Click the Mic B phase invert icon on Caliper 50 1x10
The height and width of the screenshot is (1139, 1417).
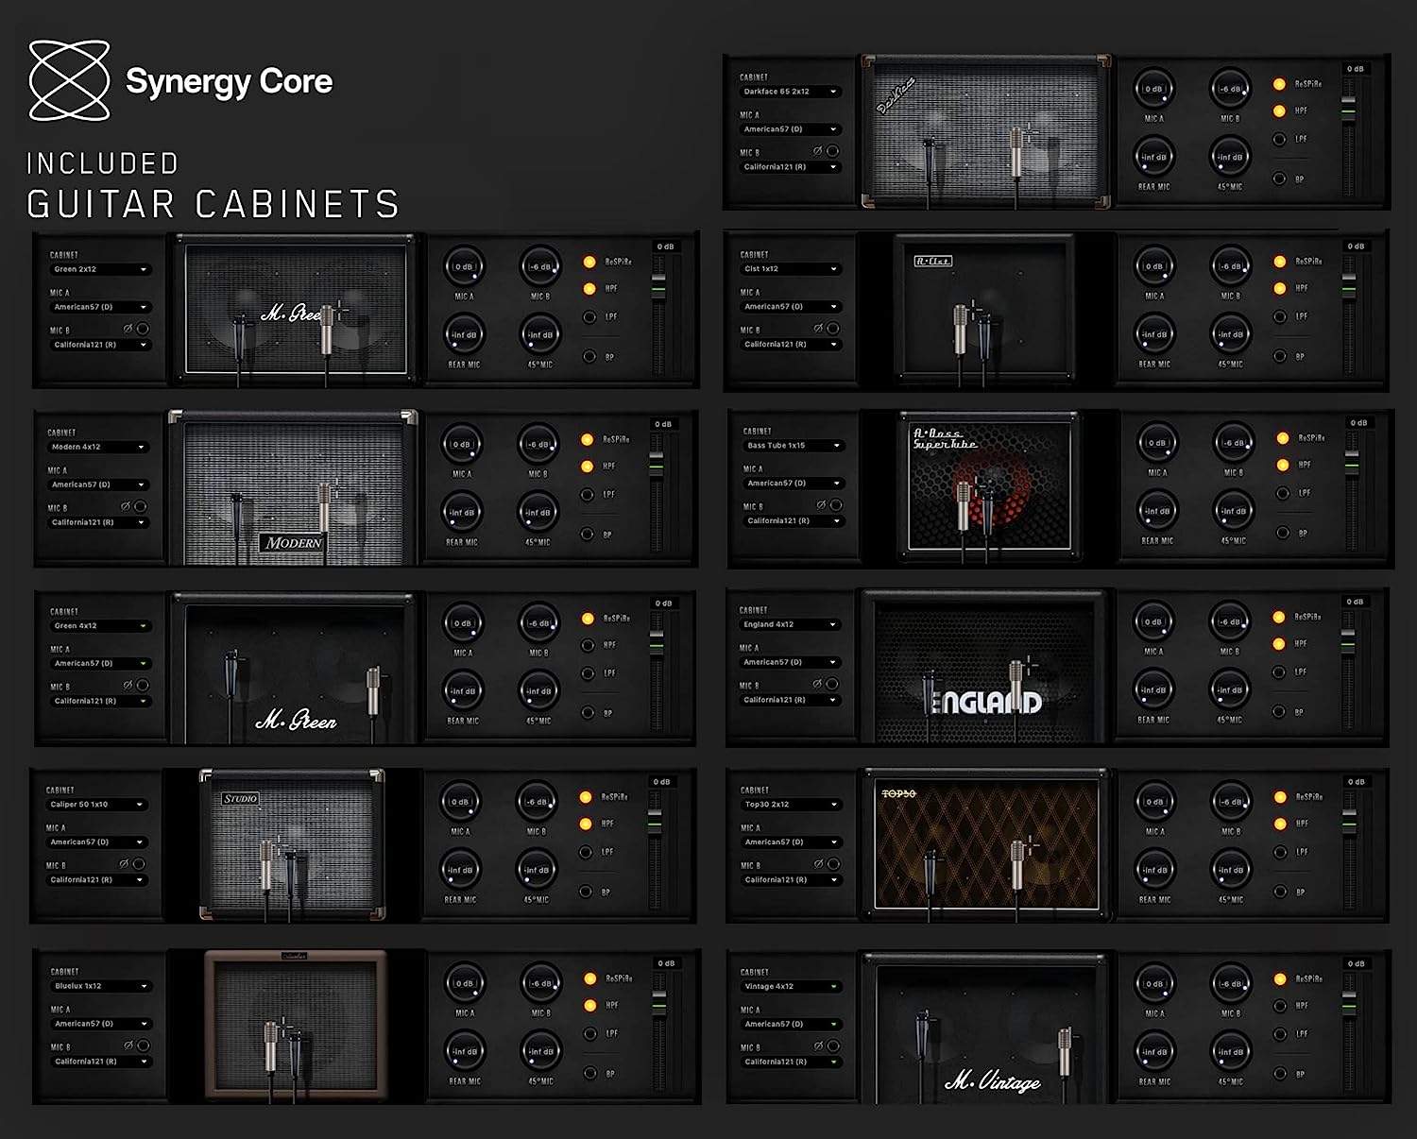[124, 864]
